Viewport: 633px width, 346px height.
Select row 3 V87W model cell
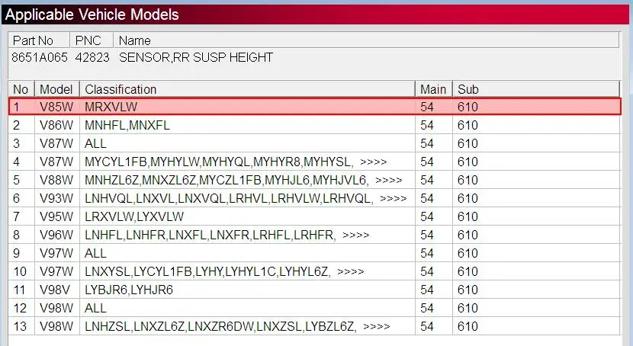56,143
